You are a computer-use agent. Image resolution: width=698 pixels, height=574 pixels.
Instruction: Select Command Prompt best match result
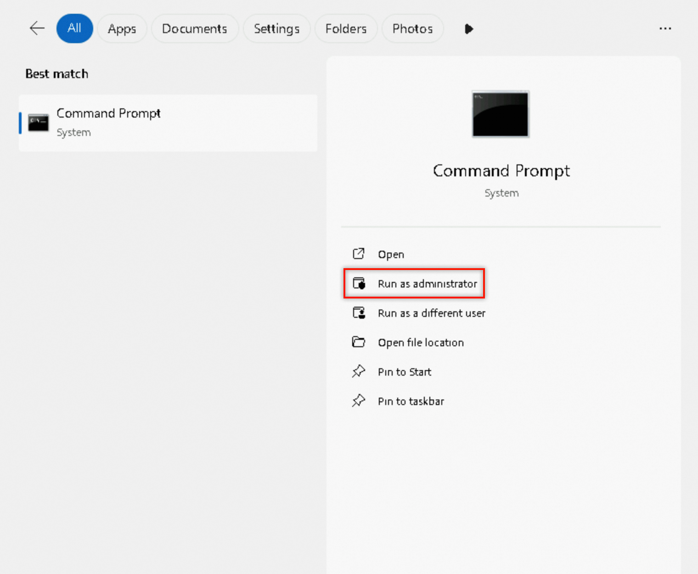coord(168,123)
